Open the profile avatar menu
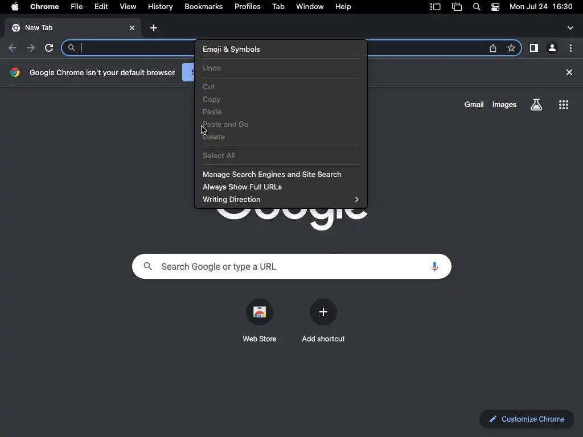 552,48
